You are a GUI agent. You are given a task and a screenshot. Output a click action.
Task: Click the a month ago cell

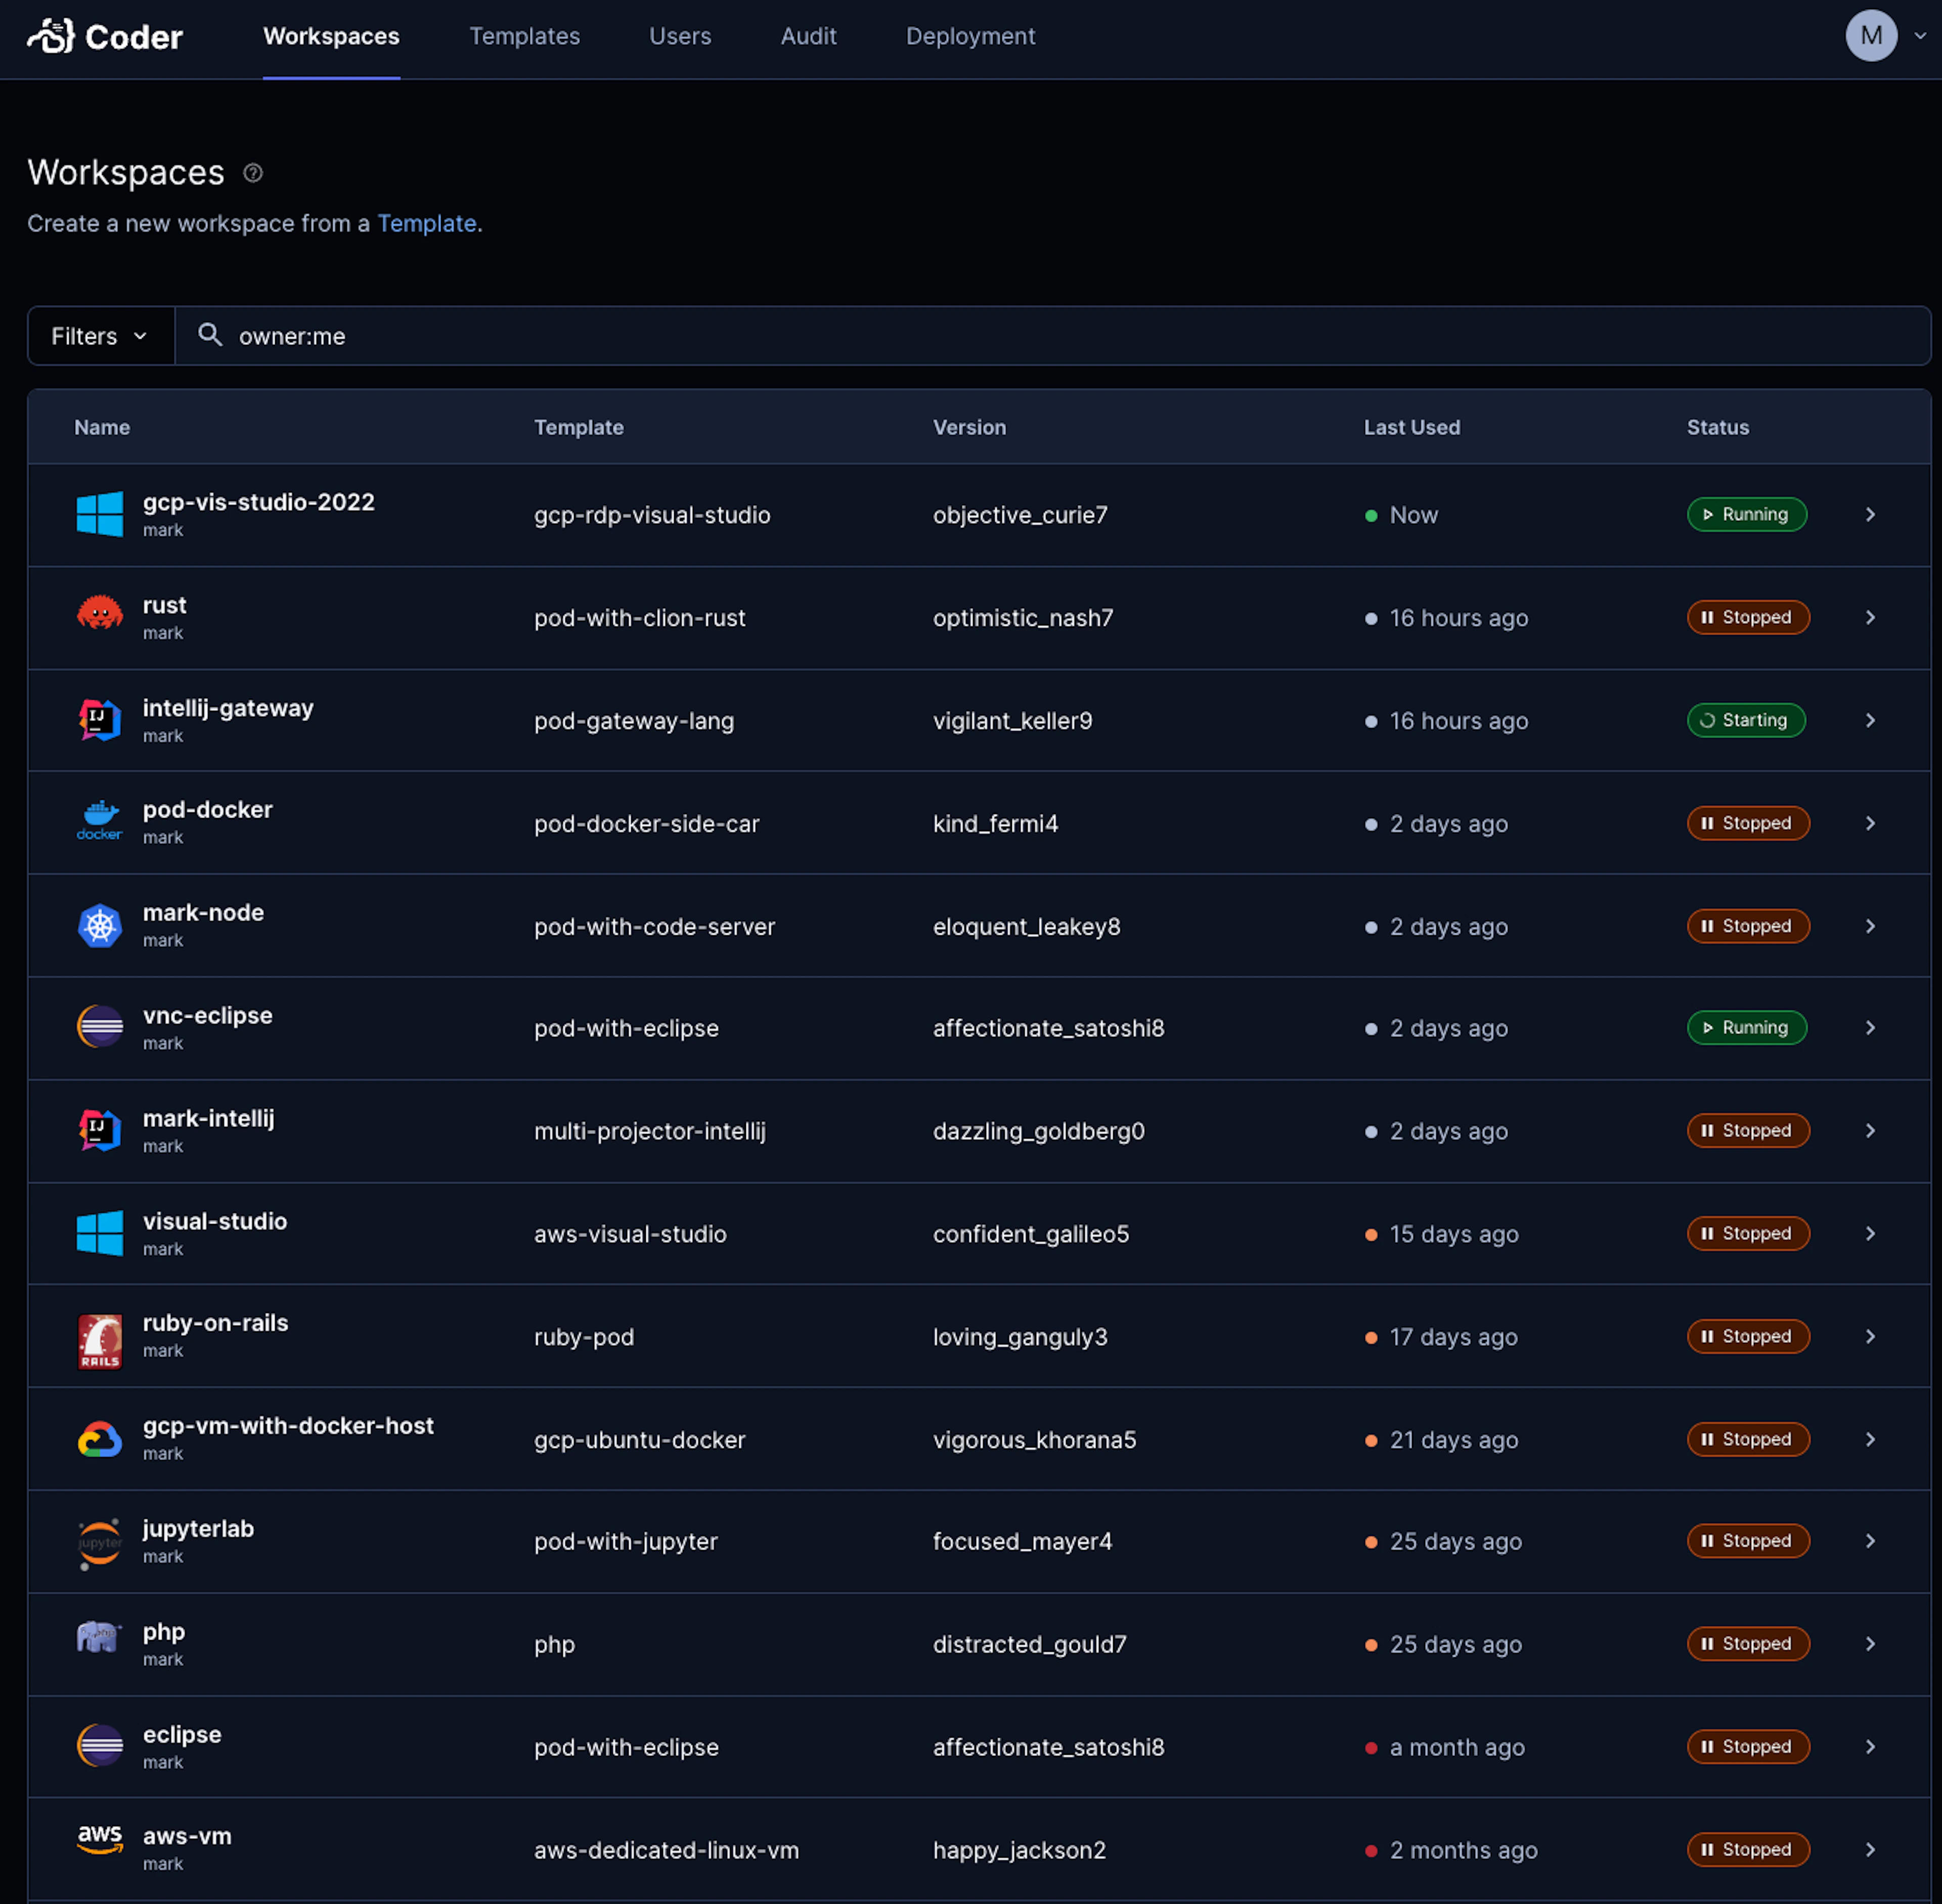[x=1456, y=1747]
